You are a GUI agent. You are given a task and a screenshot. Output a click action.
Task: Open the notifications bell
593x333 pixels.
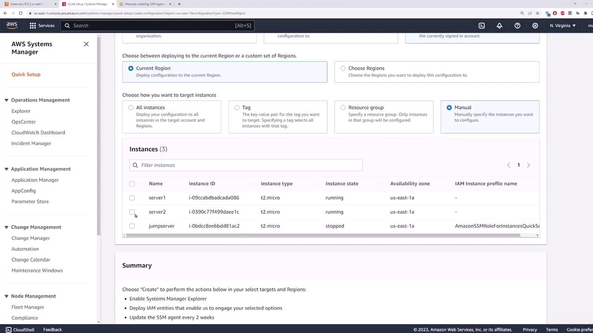(499, 25)
